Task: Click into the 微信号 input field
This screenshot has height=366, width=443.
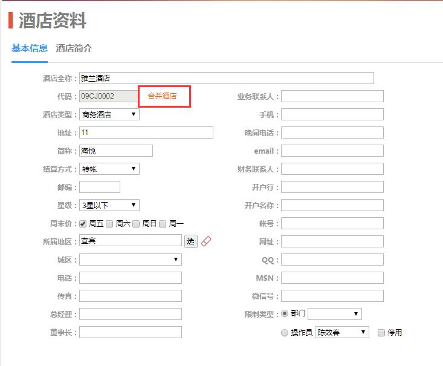Action: point(332,296)
